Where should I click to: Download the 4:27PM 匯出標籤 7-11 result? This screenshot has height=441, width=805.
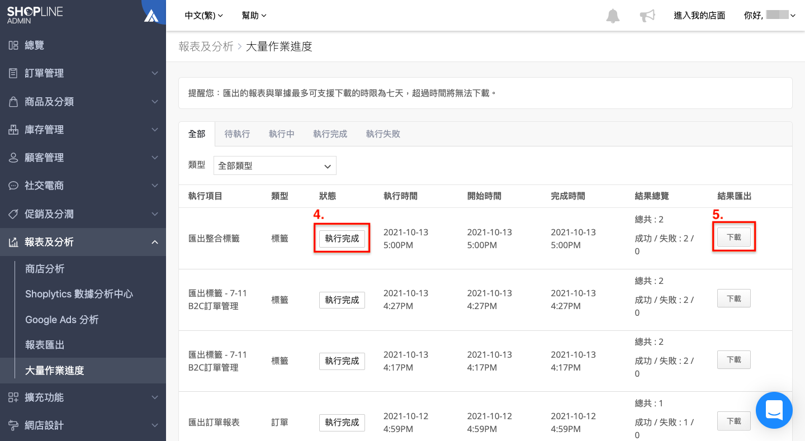tap(734, 298)
